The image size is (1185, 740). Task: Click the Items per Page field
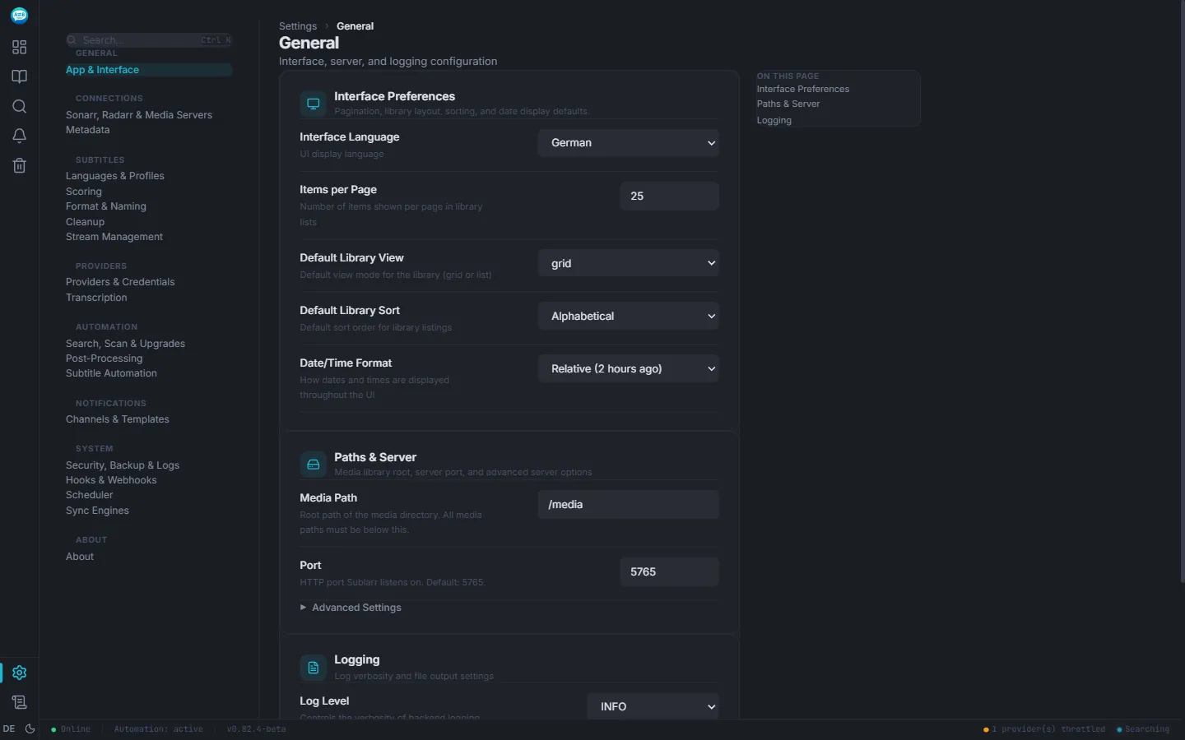coord(669,197)
